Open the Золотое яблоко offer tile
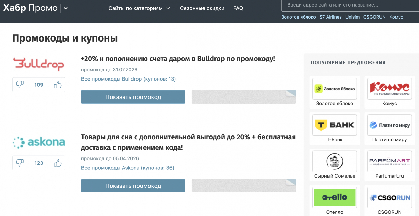419x216 pixels. click(x=334, y=92)
